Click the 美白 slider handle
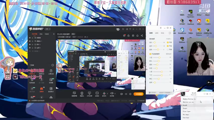 (155, 42)
